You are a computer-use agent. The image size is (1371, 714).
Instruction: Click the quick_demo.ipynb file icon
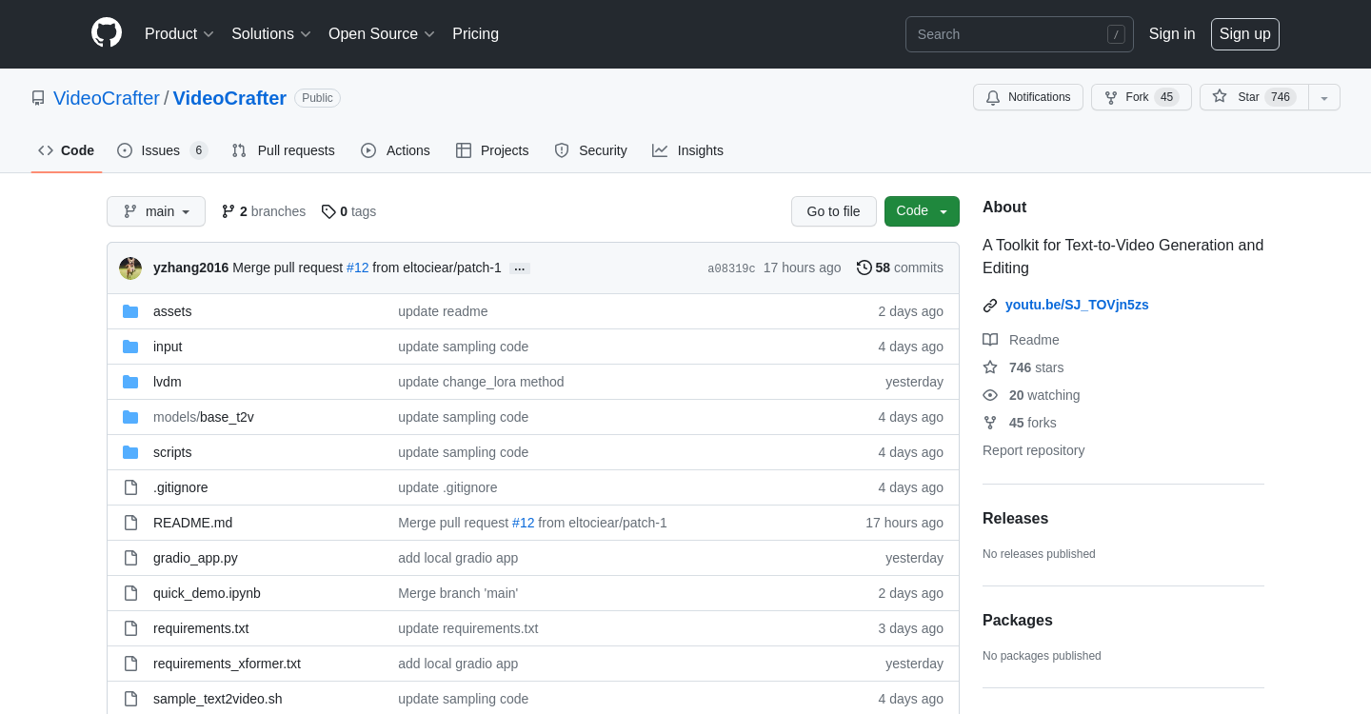[x=130, y=593]
